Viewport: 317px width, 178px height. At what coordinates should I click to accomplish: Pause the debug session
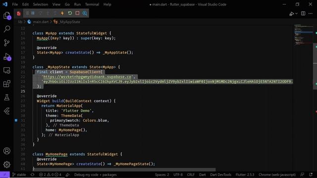pos(33,13)
